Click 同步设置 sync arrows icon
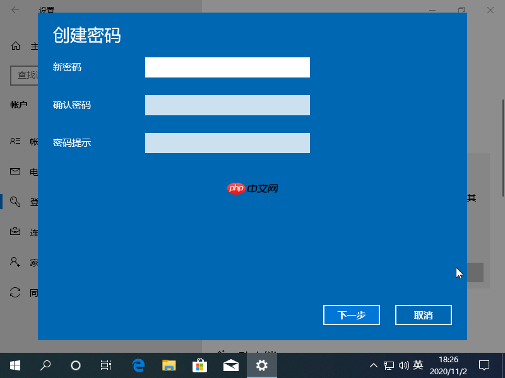 pyautogui.click(x=15, y=292)
